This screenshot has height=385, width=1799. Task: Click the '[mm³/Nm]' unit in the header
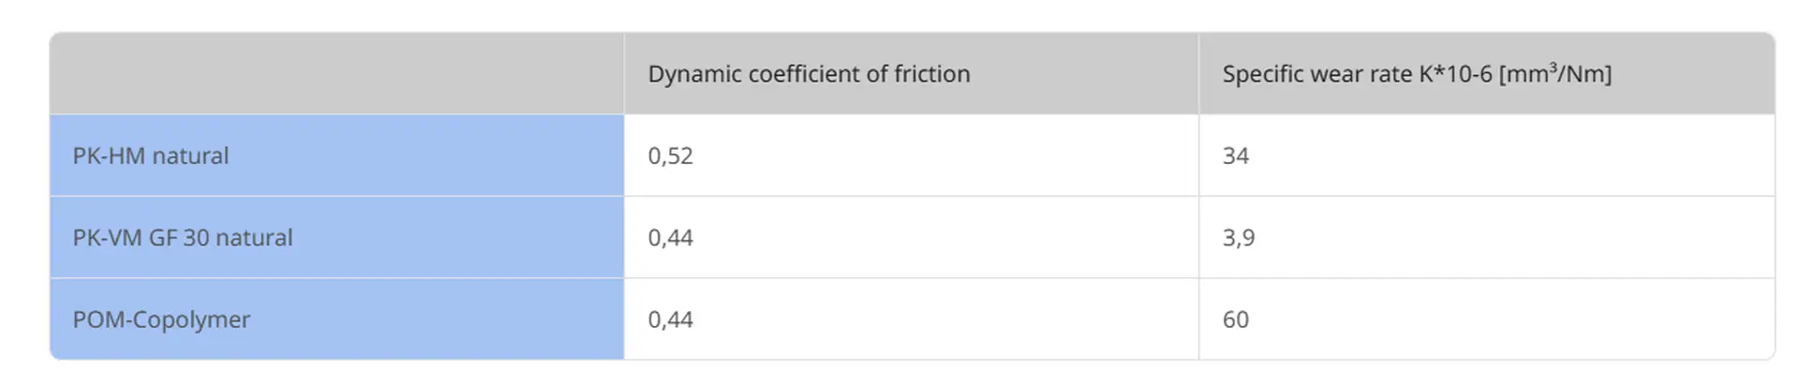tap(1555, 74)
